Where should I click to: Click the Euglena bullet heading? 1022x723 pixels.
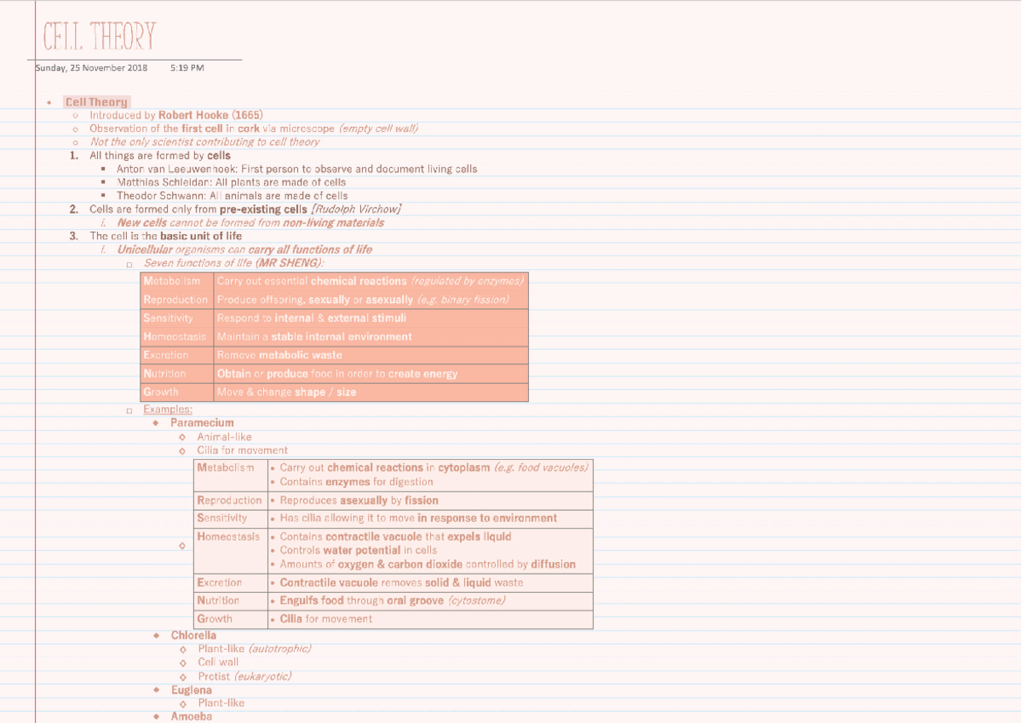pyautogui.click(x=191, y=690)
